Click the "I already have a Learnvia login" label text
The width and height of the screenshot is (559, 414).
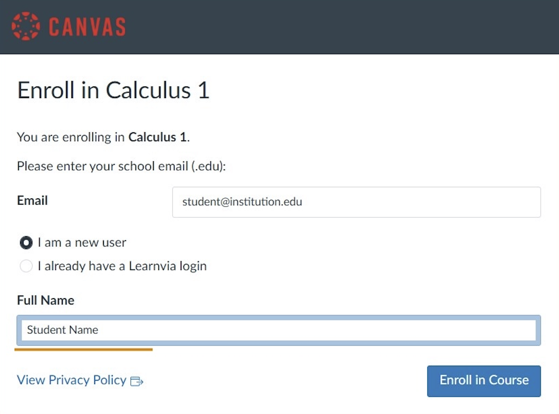122,266
